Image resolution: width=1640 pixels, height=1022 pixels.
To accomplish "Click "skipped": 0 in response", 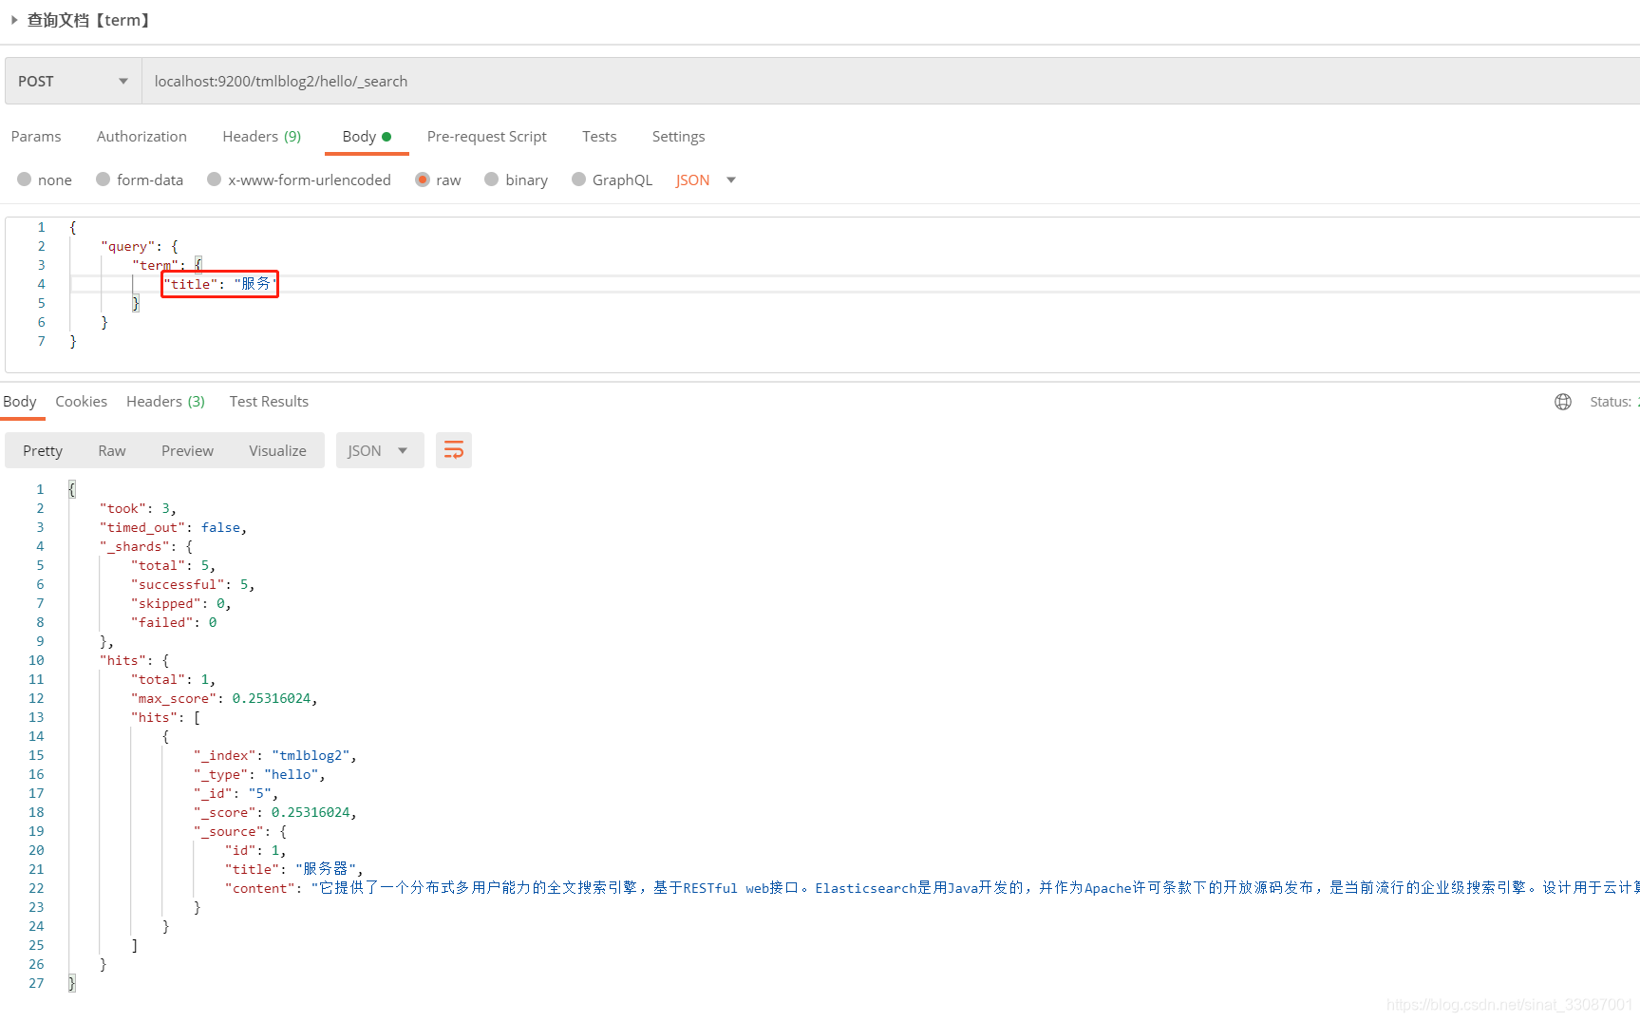I will click(x=180, y=603).
